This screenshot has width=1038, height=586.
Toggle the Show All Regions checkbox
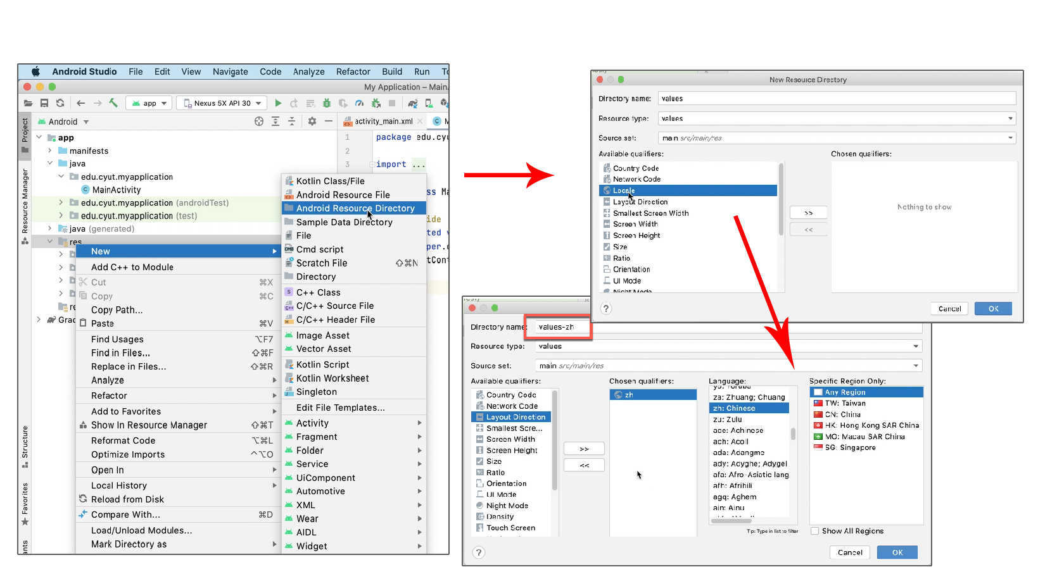coord(815,531)
